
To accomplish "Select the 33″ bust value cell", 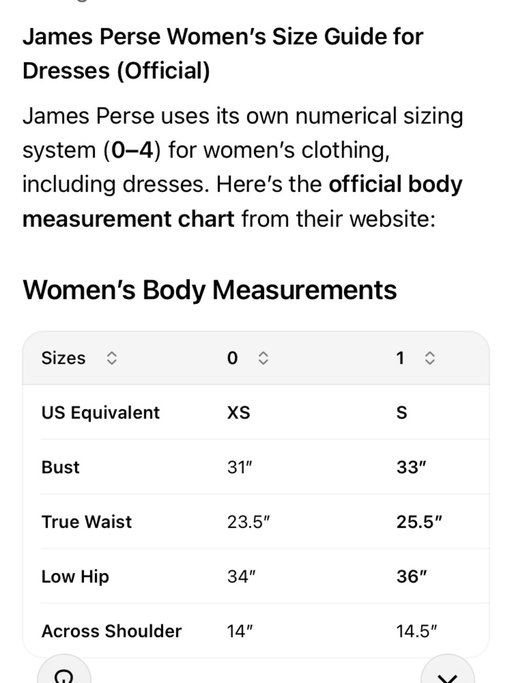I will [411, 467].
